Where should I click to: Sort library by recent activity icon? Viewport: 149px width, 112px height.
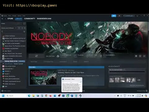click(22, 28)
